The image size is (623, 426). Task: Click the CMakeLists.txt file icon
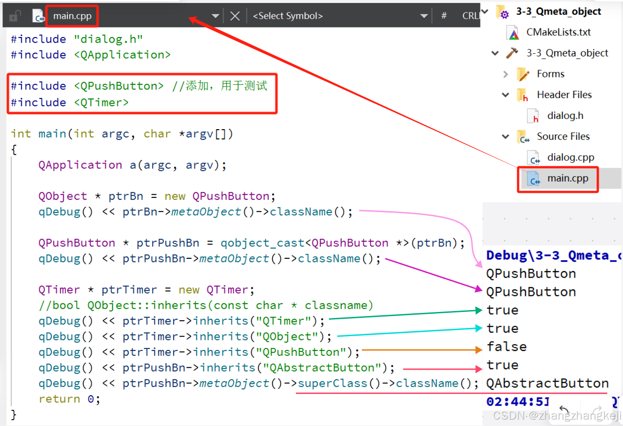click(x=513, y=33)
